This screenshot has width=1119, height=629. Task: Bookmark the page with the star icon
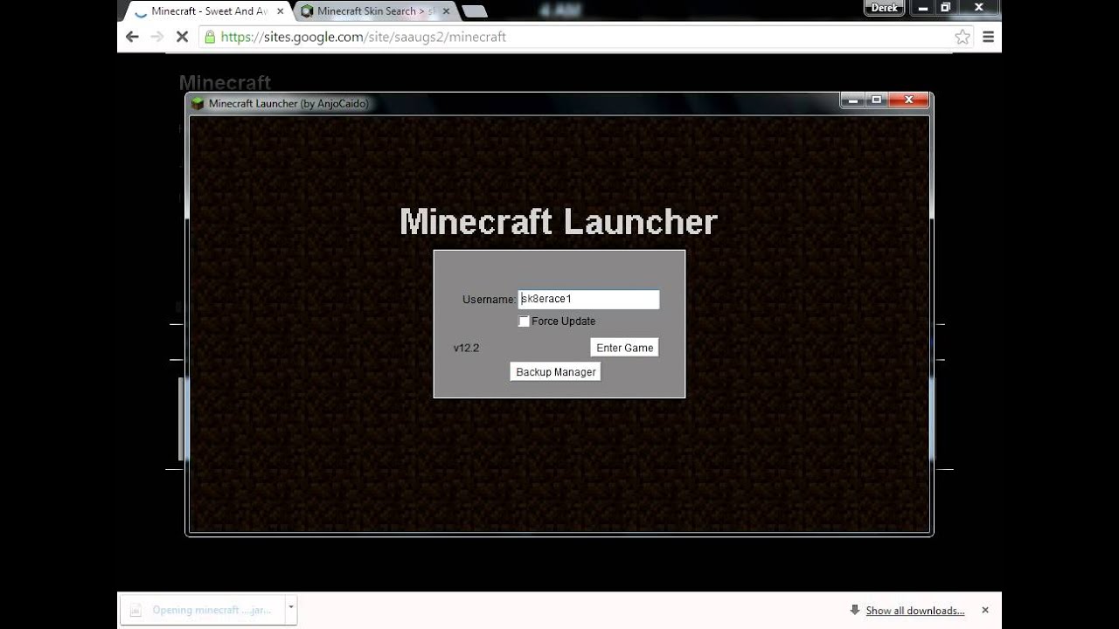963,37
